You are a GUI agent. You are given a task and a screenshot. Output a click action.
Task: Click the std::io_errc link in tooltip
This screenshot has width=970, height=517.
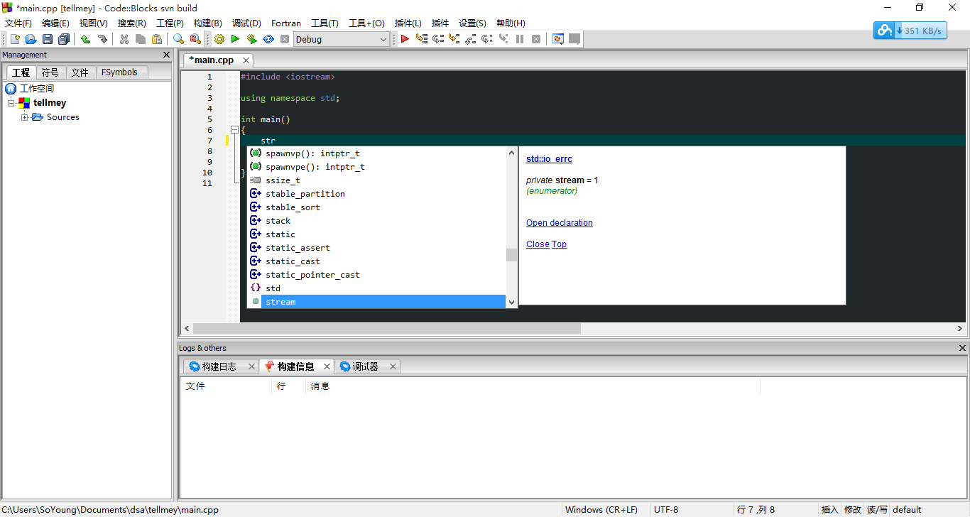point(549,159)
